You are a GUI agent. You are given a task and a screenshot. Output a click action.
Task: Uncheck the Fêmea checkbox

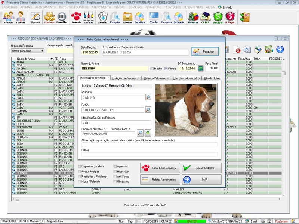(166, 69)
